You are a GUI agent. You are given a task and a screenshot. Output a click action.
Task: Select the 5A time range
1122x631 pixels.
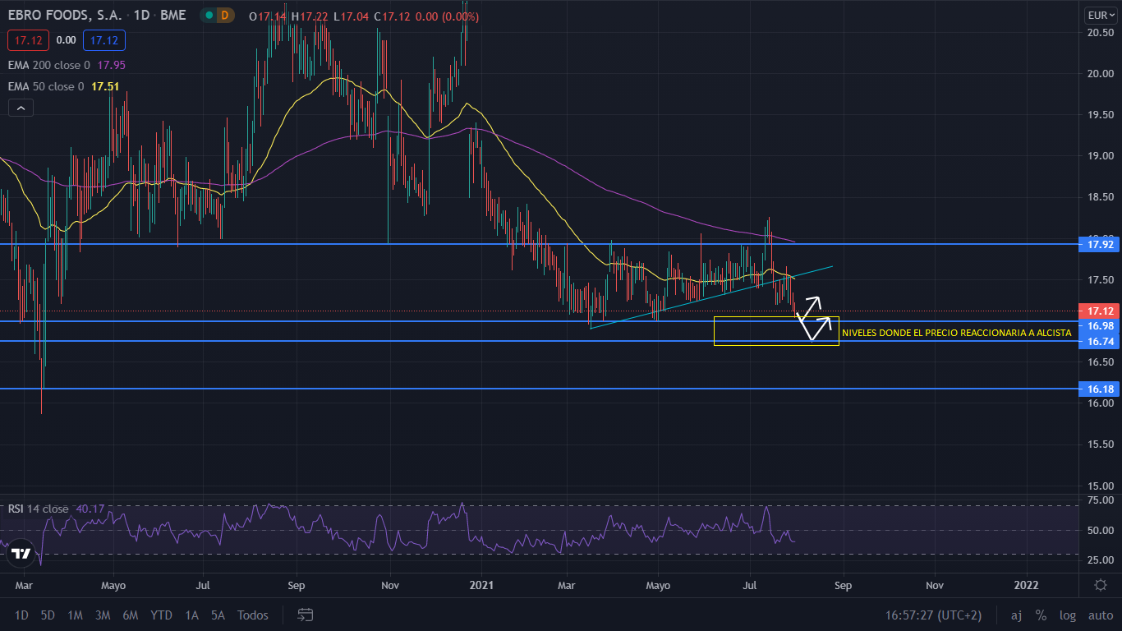[x=218, y=615]
